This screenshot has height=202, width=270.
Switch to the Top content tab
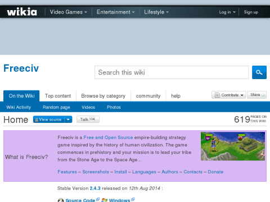coord(58,96)
